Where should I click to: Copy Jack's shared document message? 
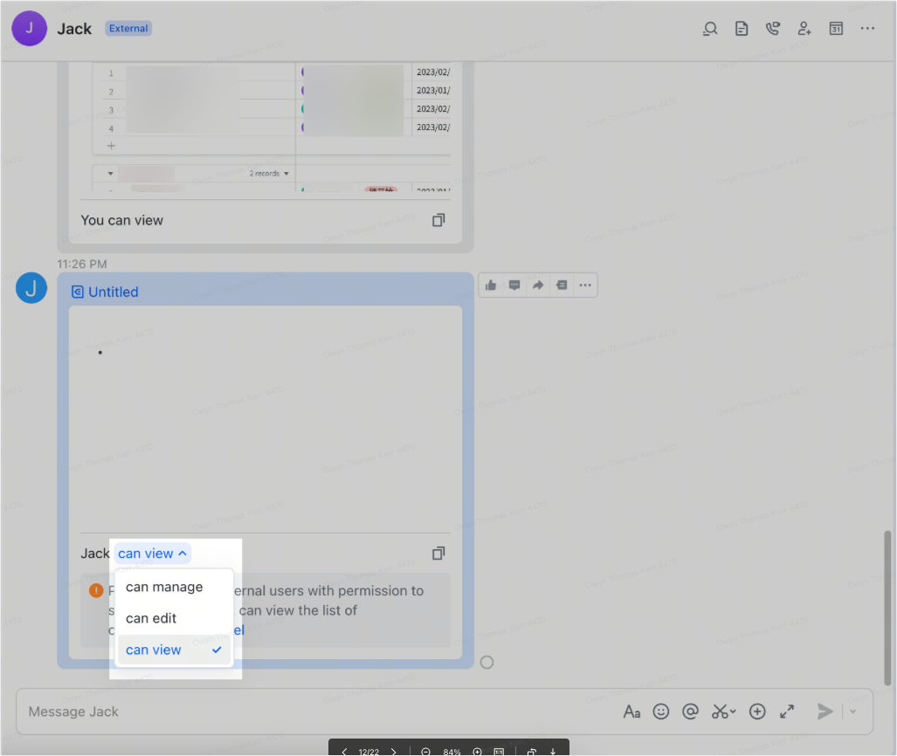coord(438,553)
